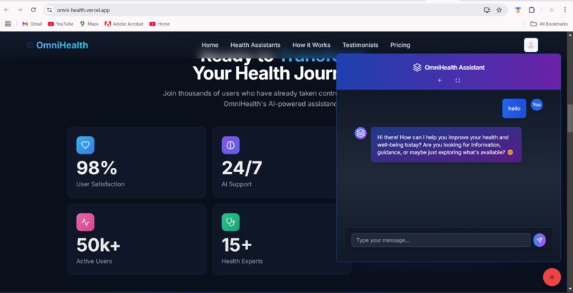The width and height of the screenshot is (573, 293).
Task: Open site information icon in address bar
Action: [49, 10]
